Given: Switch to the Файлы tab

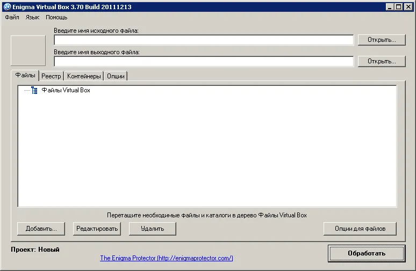Looking at the screenshot, I should click(x=25, y=75).
